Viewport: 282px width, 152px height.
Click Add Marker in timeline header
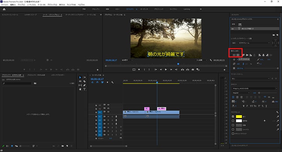[x=108, y=82]
